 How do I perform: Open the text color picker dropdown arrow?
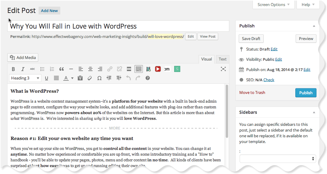[x=72, y=78]
